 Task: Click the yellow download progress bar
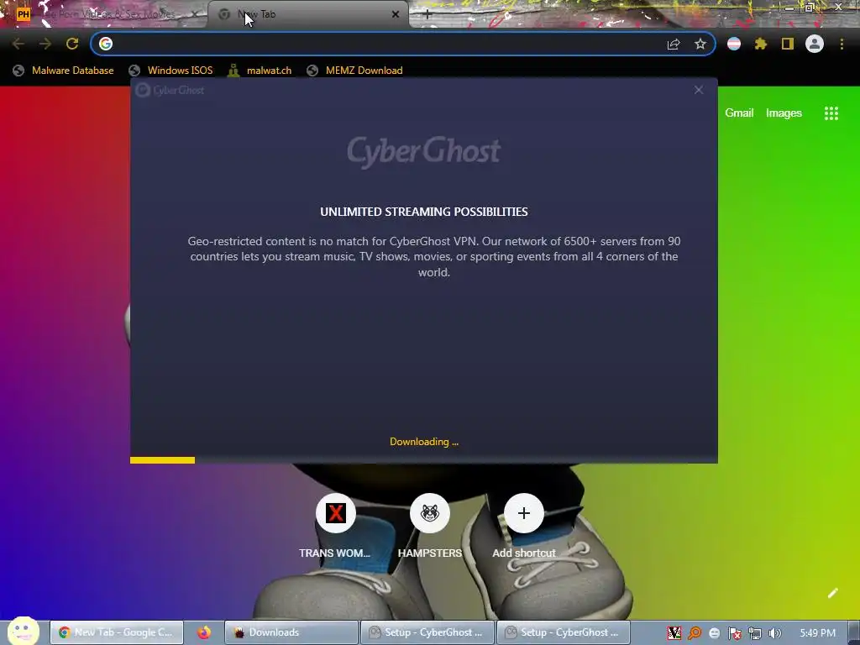pos(162,460)
